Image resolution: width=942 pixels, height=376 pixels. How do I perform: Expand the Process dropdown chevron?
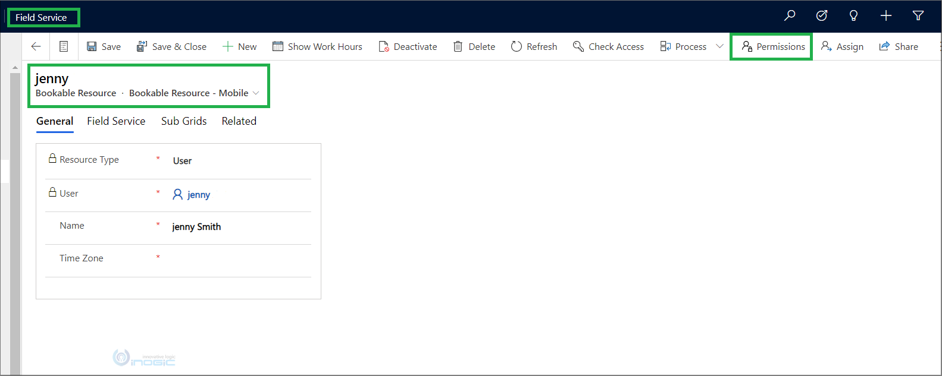(x=719, y=46)
